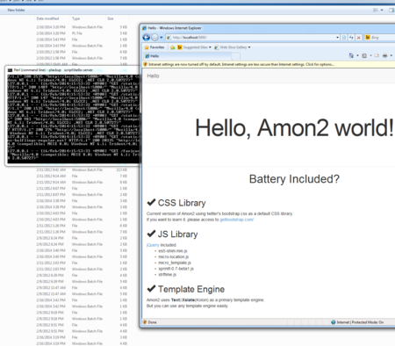
Task: Click the Intranet settings information bar
Action: (x=269, y=64)
